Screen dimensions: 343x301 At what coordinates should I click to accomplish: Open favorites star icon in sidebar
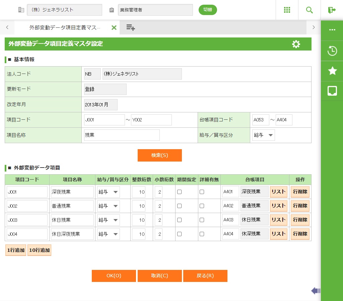(x=332, y=71)
